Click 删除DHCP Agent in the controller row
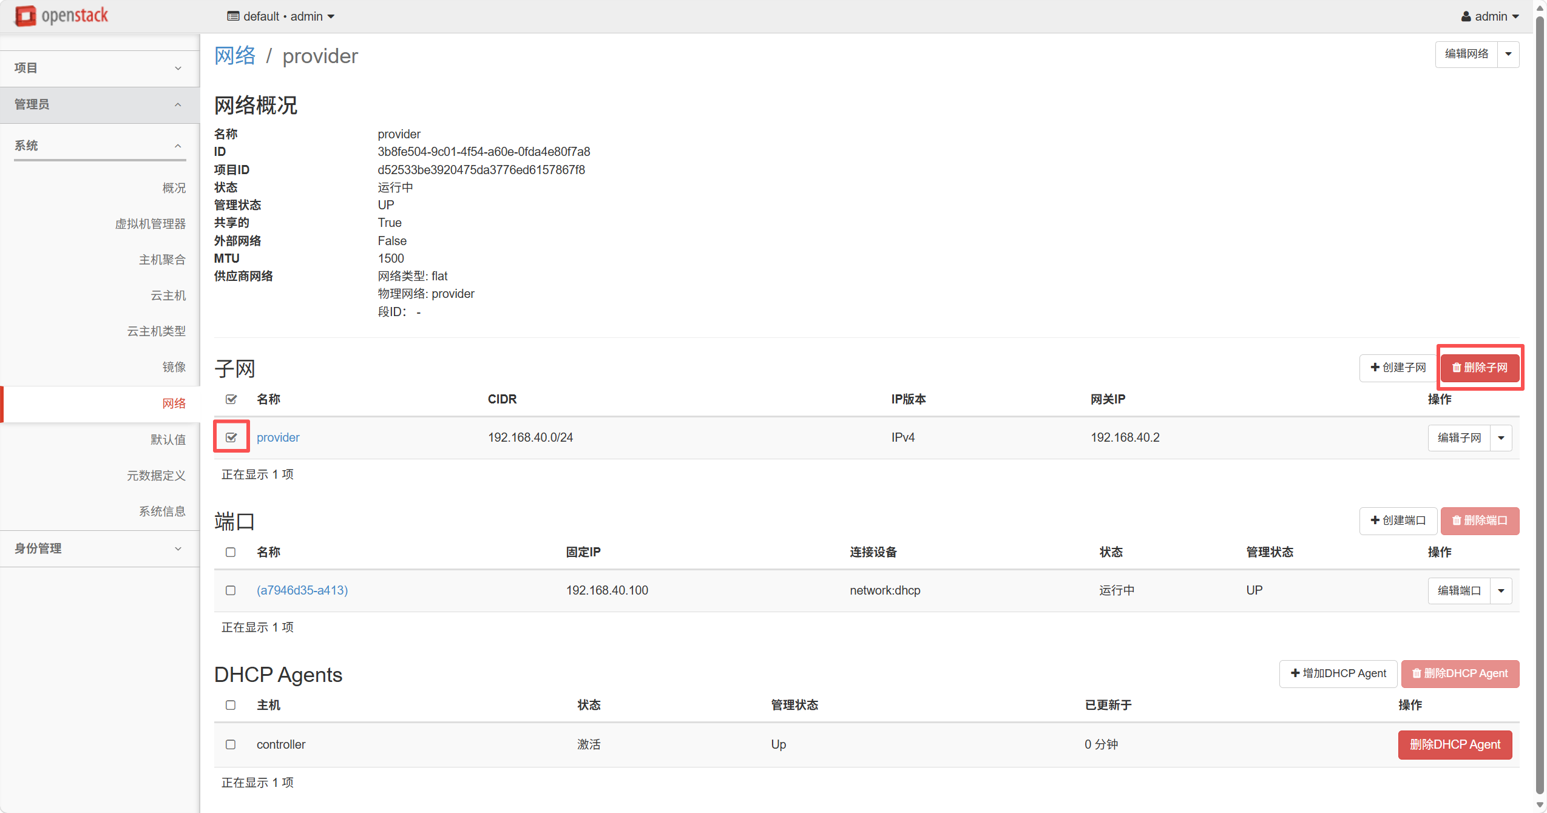Viewport: 1547px width, 813px height. 1455,744
